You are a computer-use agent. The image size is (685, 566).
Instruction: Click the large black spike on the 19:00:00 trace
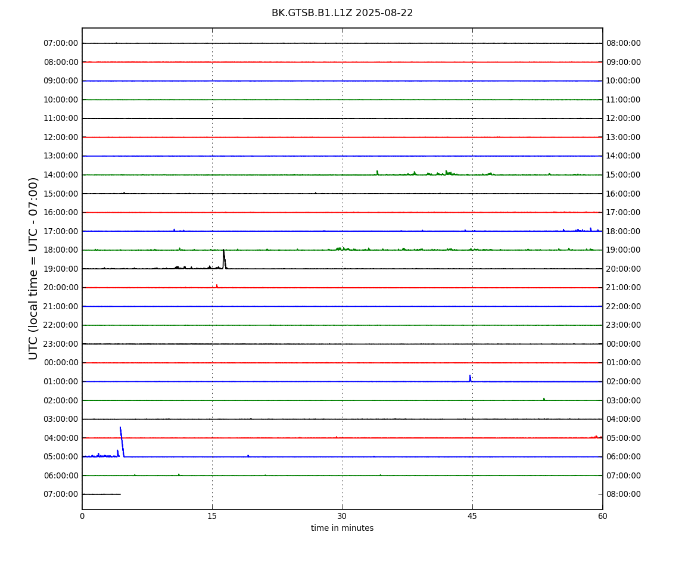pos(224,259)
